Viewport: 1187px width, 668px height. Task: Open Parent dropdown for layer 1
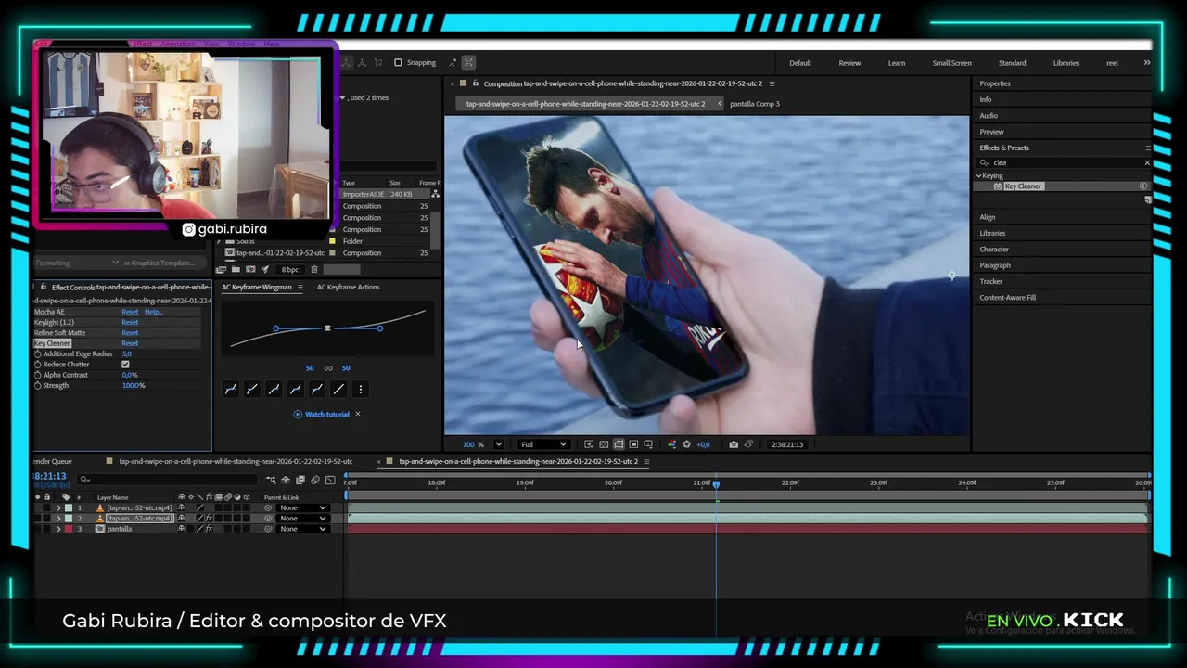[303, 507]
